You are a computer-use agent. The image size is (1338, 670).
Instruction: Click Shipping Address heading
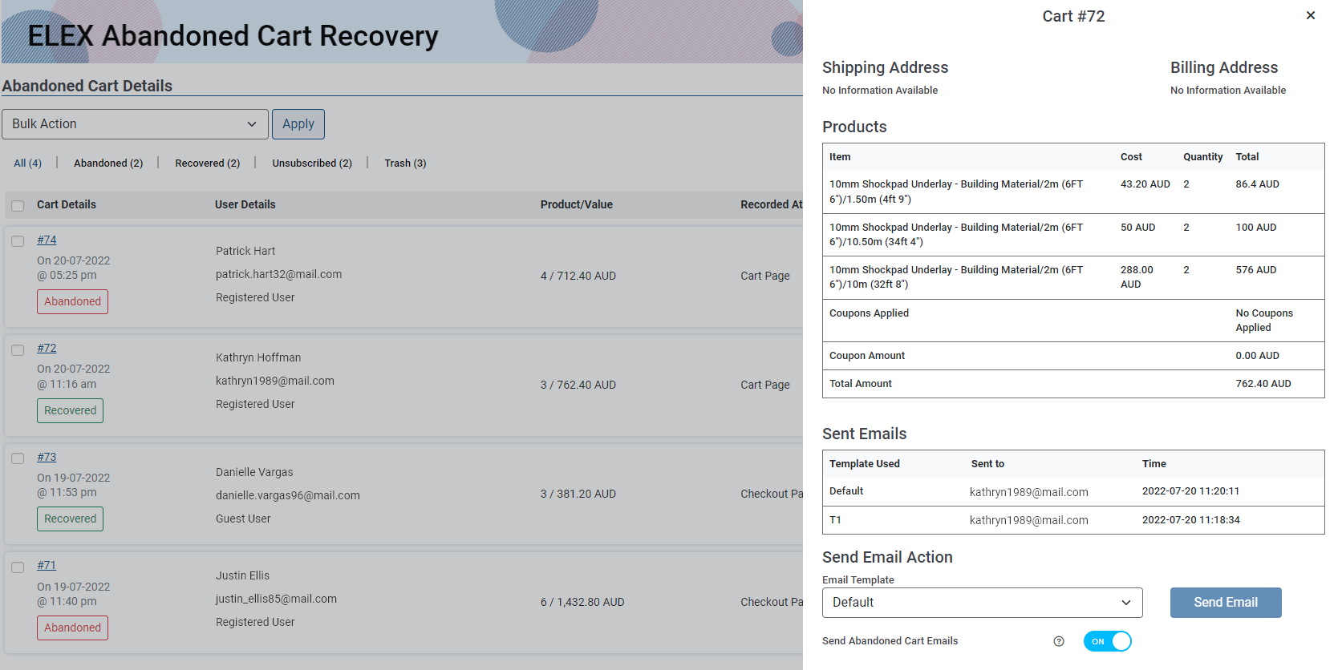coord(886,67)
